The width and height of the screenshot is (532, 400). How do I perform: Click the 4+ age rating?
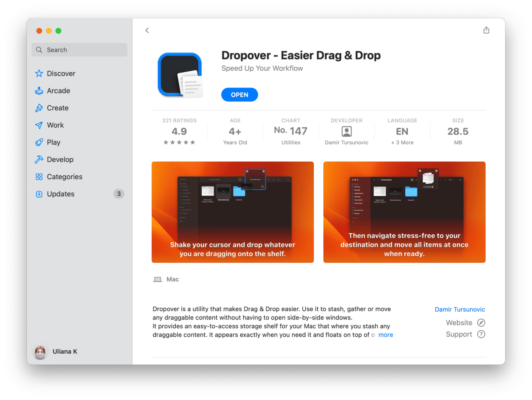click(x=235, y=131)
